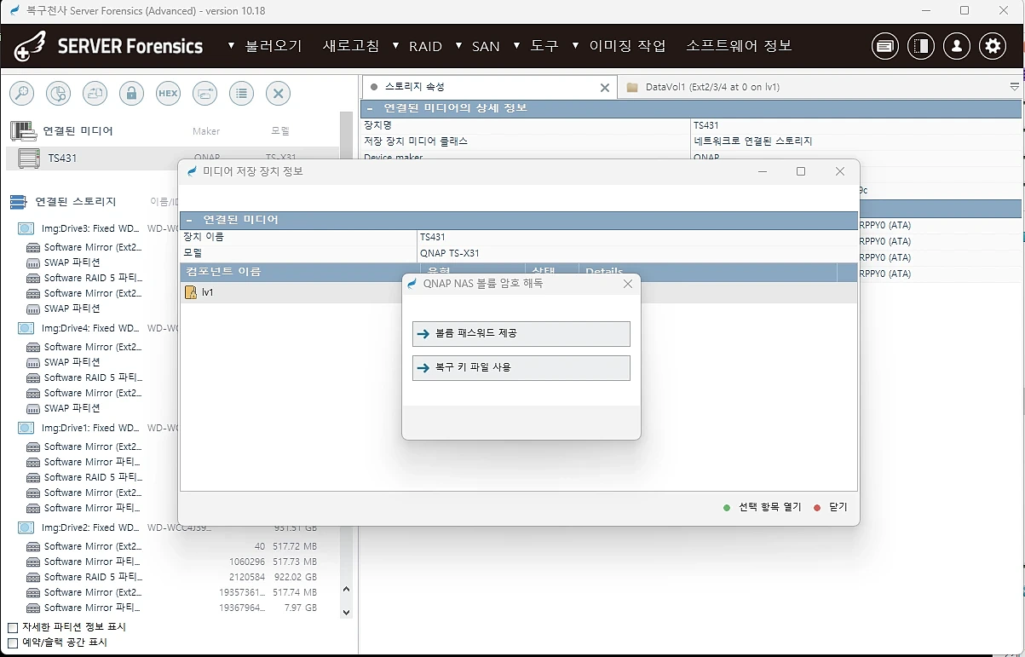
Task: Click the header card-panel icon button
Action: tap(885, 46)
